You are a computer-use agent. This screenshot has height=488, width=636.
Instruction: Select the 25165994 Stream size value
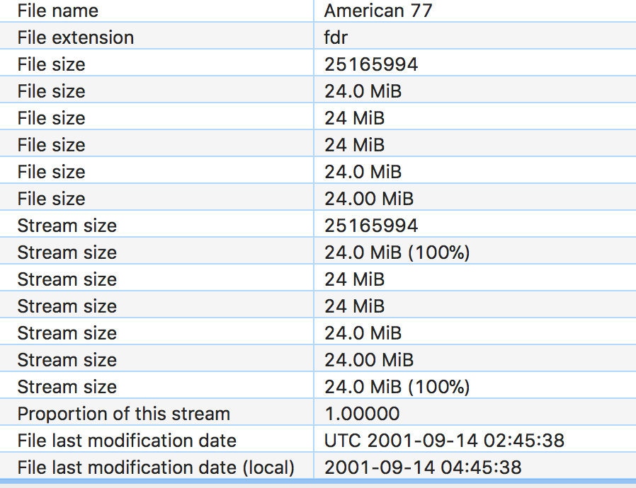pyautogui.click(x=370, y=226)
